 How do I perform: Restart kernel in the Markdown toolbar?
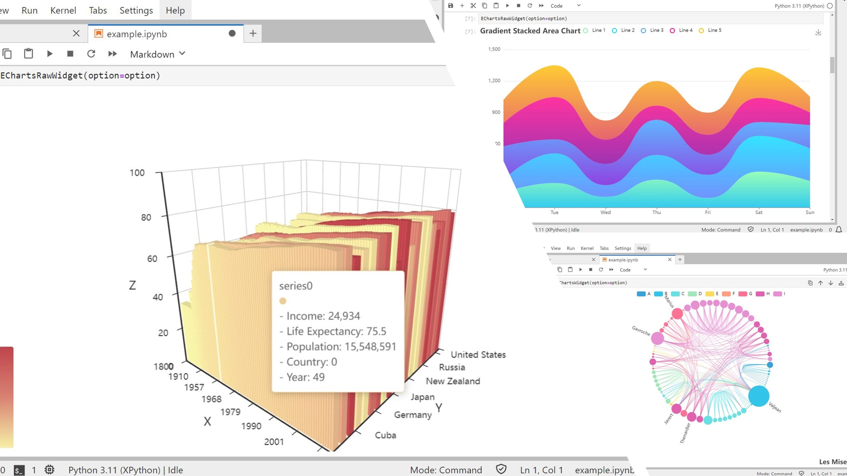click(x=91, y=54)
